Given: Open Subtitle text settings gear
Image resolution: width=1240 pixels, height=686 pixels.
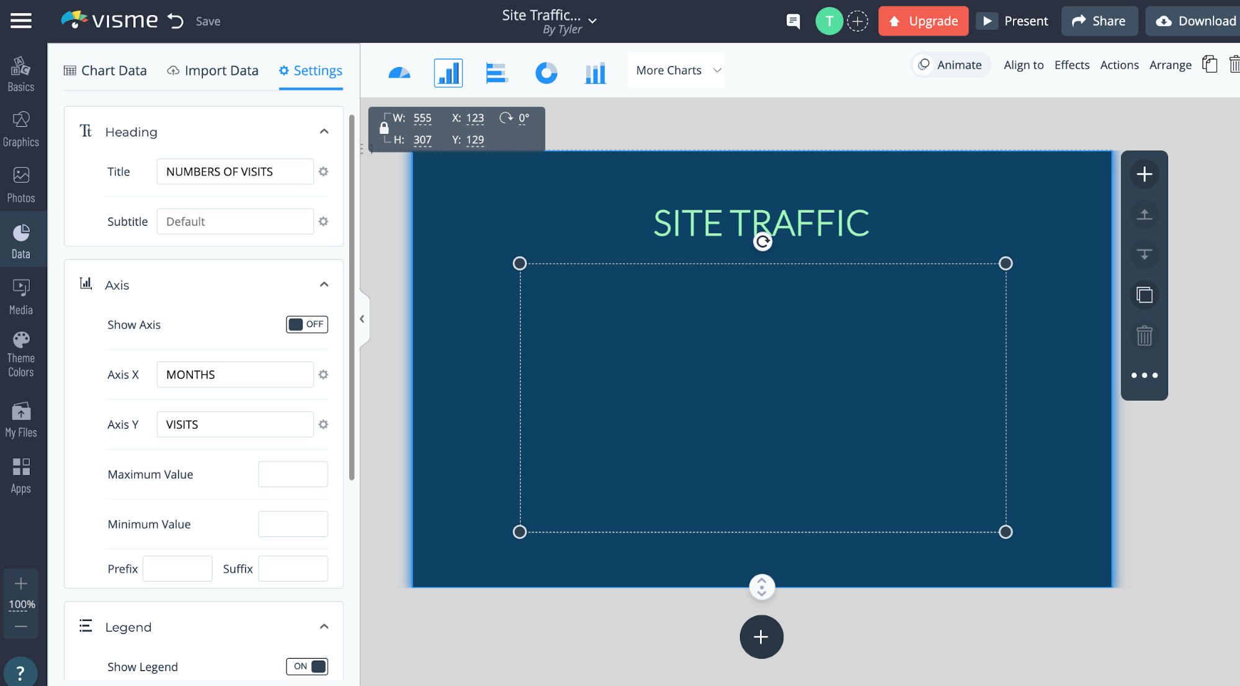Looking at the screenshot, I should click(x=323, y=221).
